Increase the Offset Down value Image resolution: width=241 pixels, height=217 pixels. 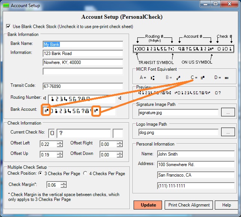[120, 153]
